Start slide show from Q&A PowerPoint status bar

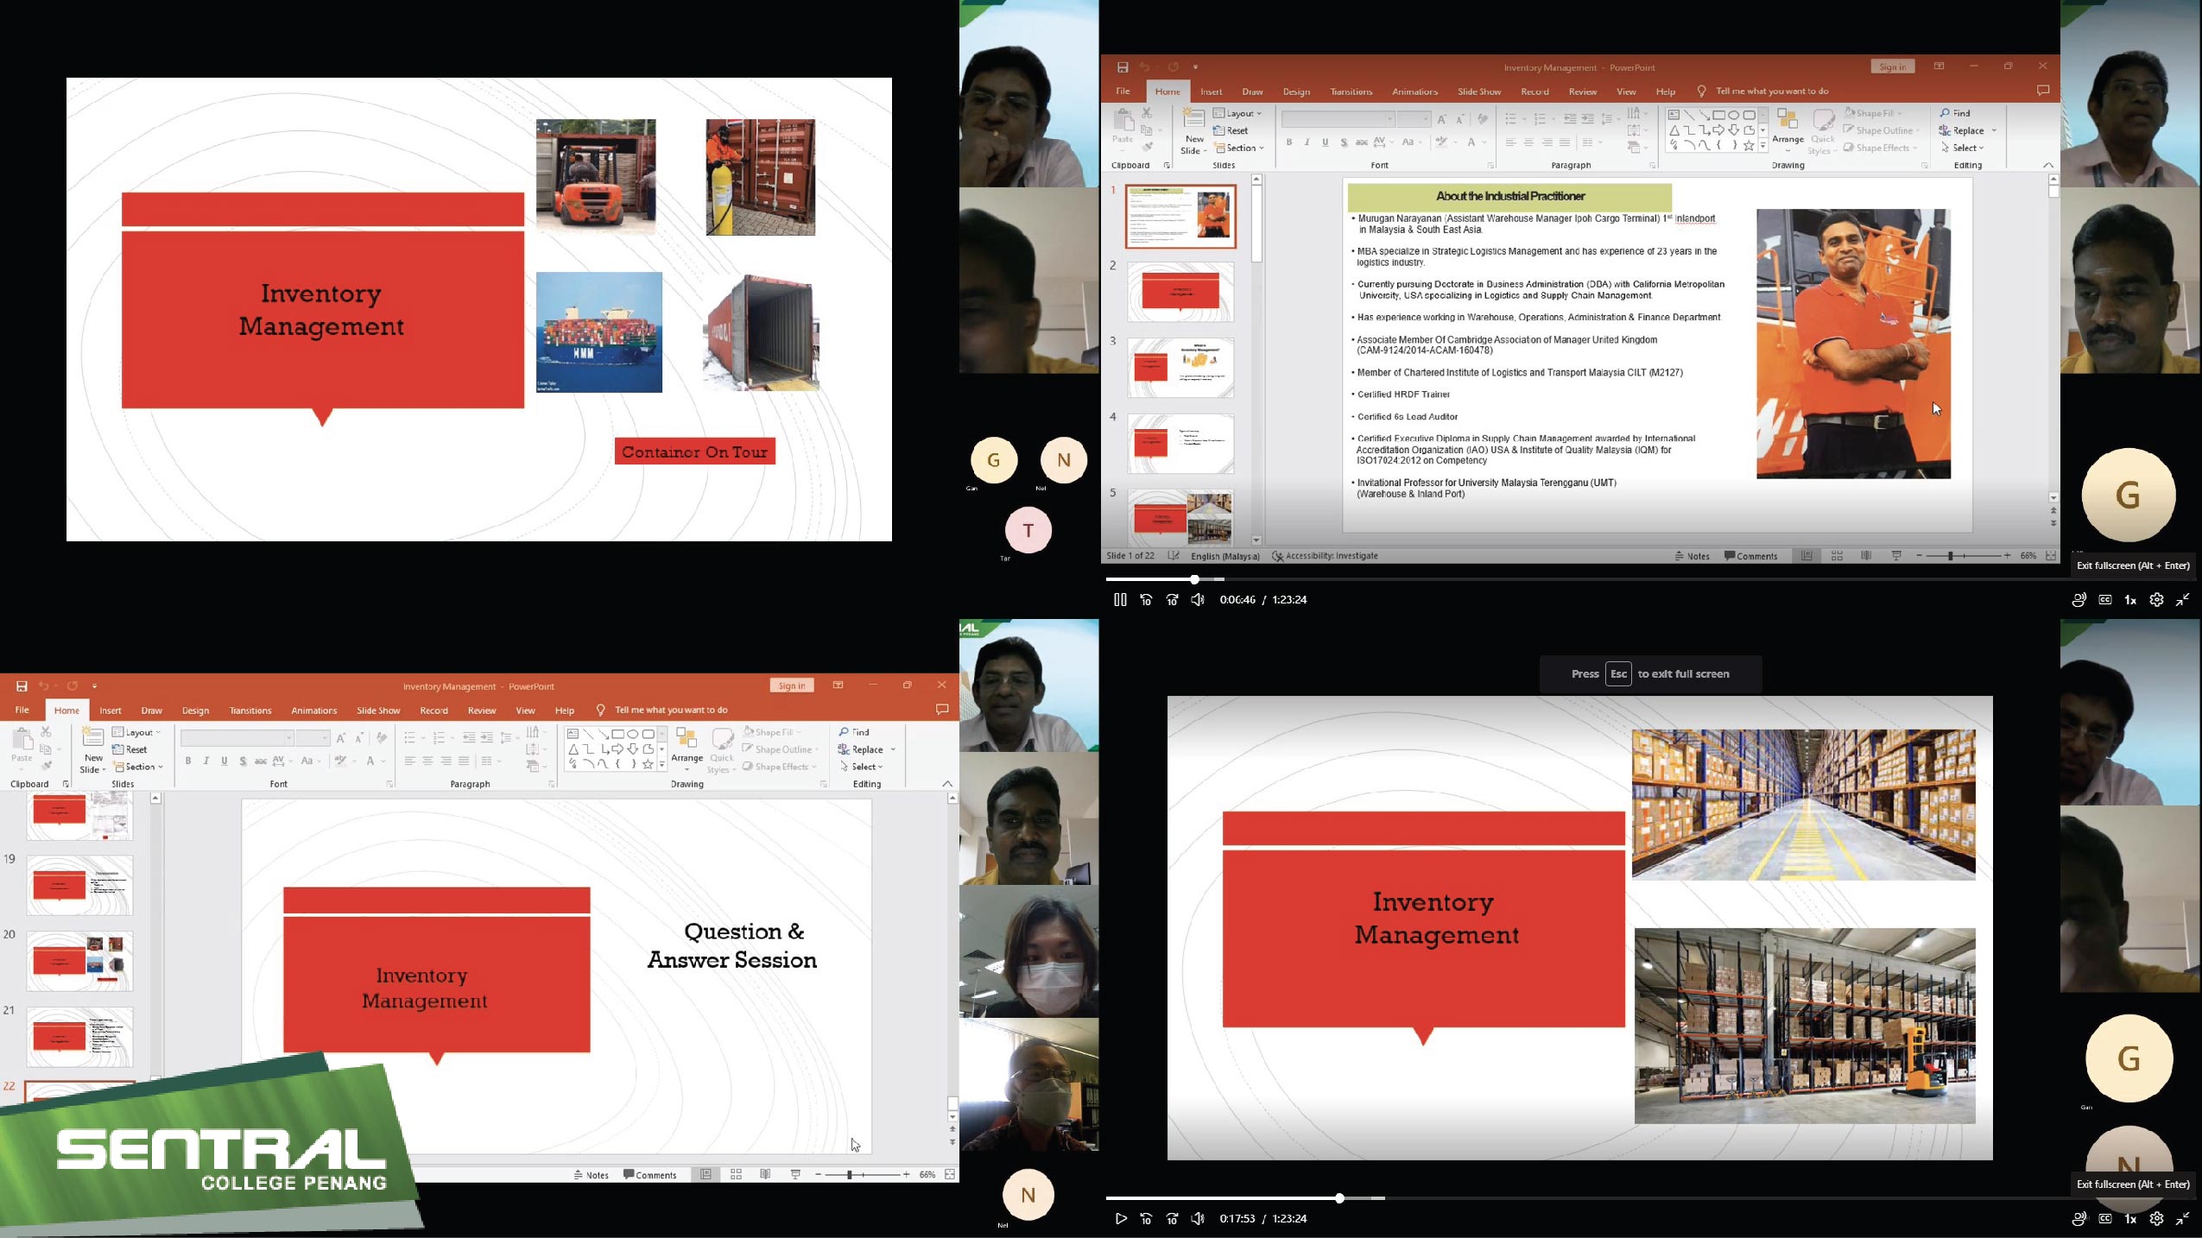pyautogui.click(x=795, y=1174)
